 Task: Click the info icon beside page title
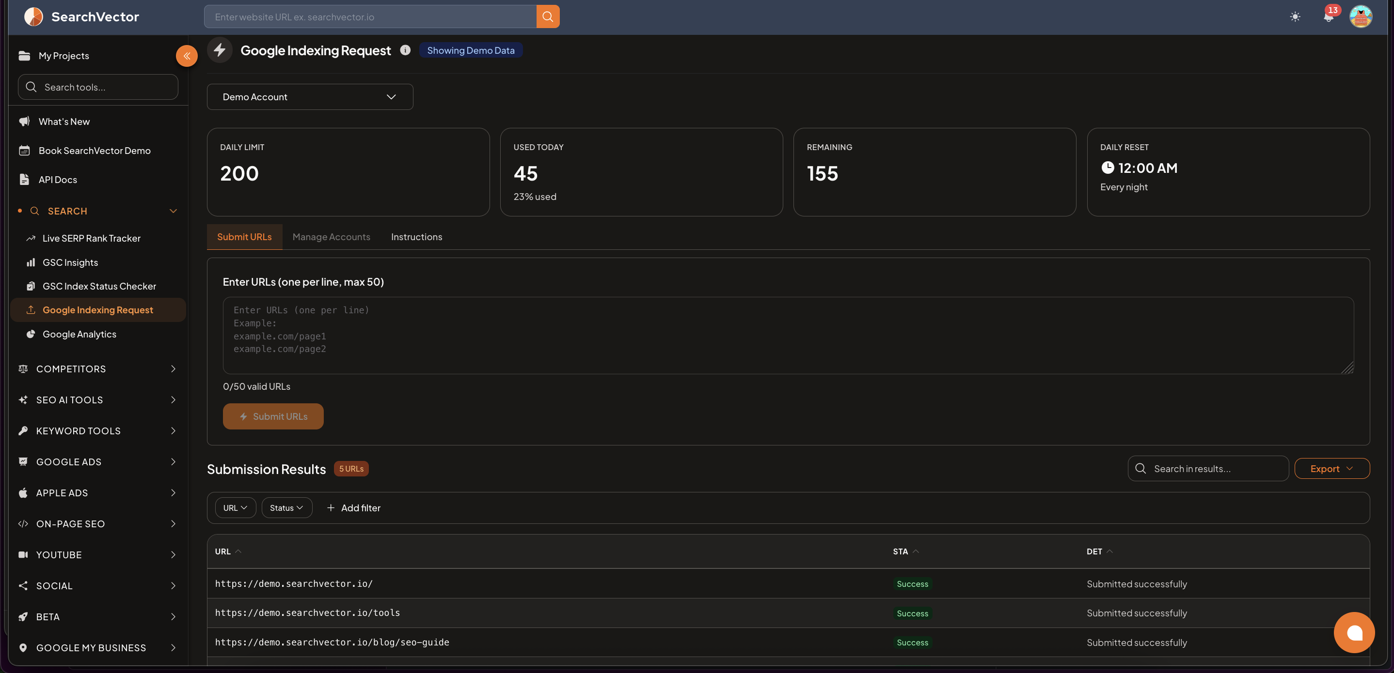(x=405, y=50)
